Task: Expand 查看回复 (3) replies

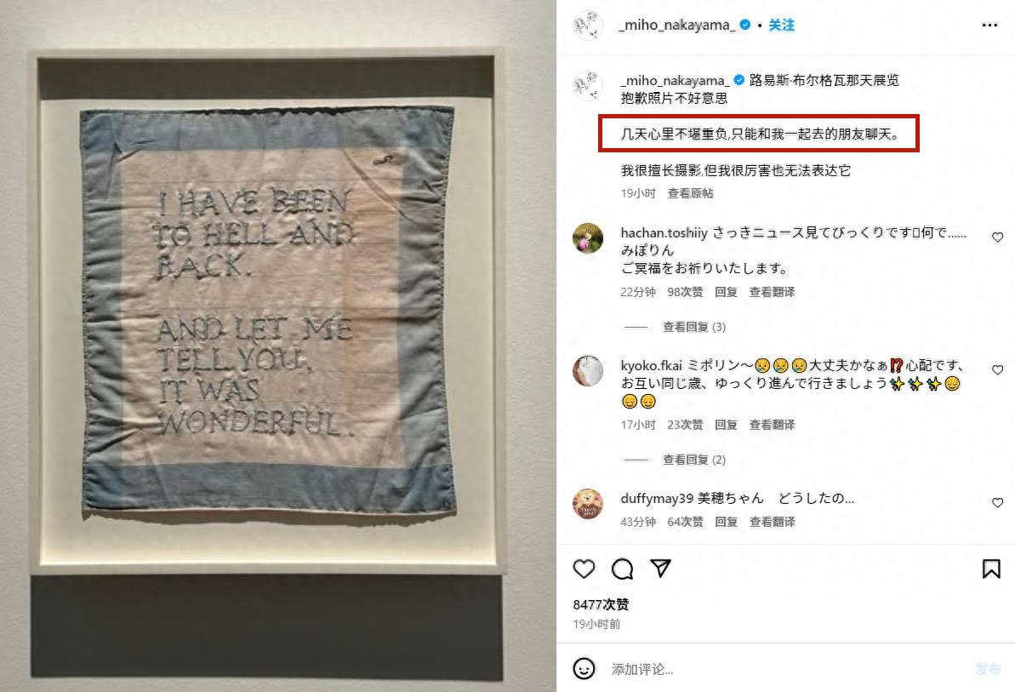Action: click(694, 327)
